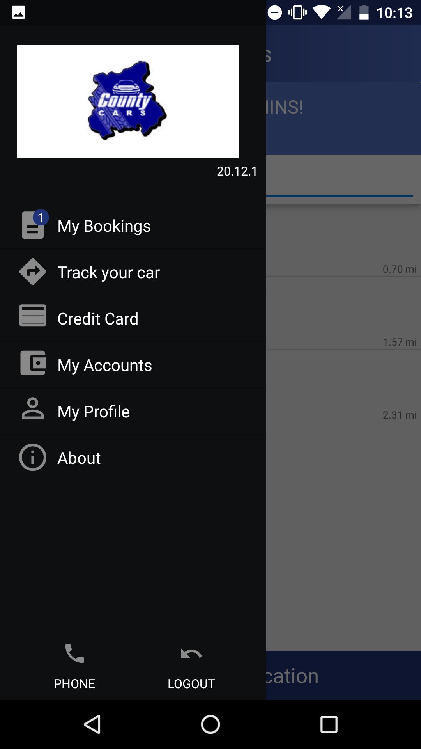Viewport: 421px width, 749px height.
Task: Tap the My Accounts wallet icon
Action: tap(33, 363)
